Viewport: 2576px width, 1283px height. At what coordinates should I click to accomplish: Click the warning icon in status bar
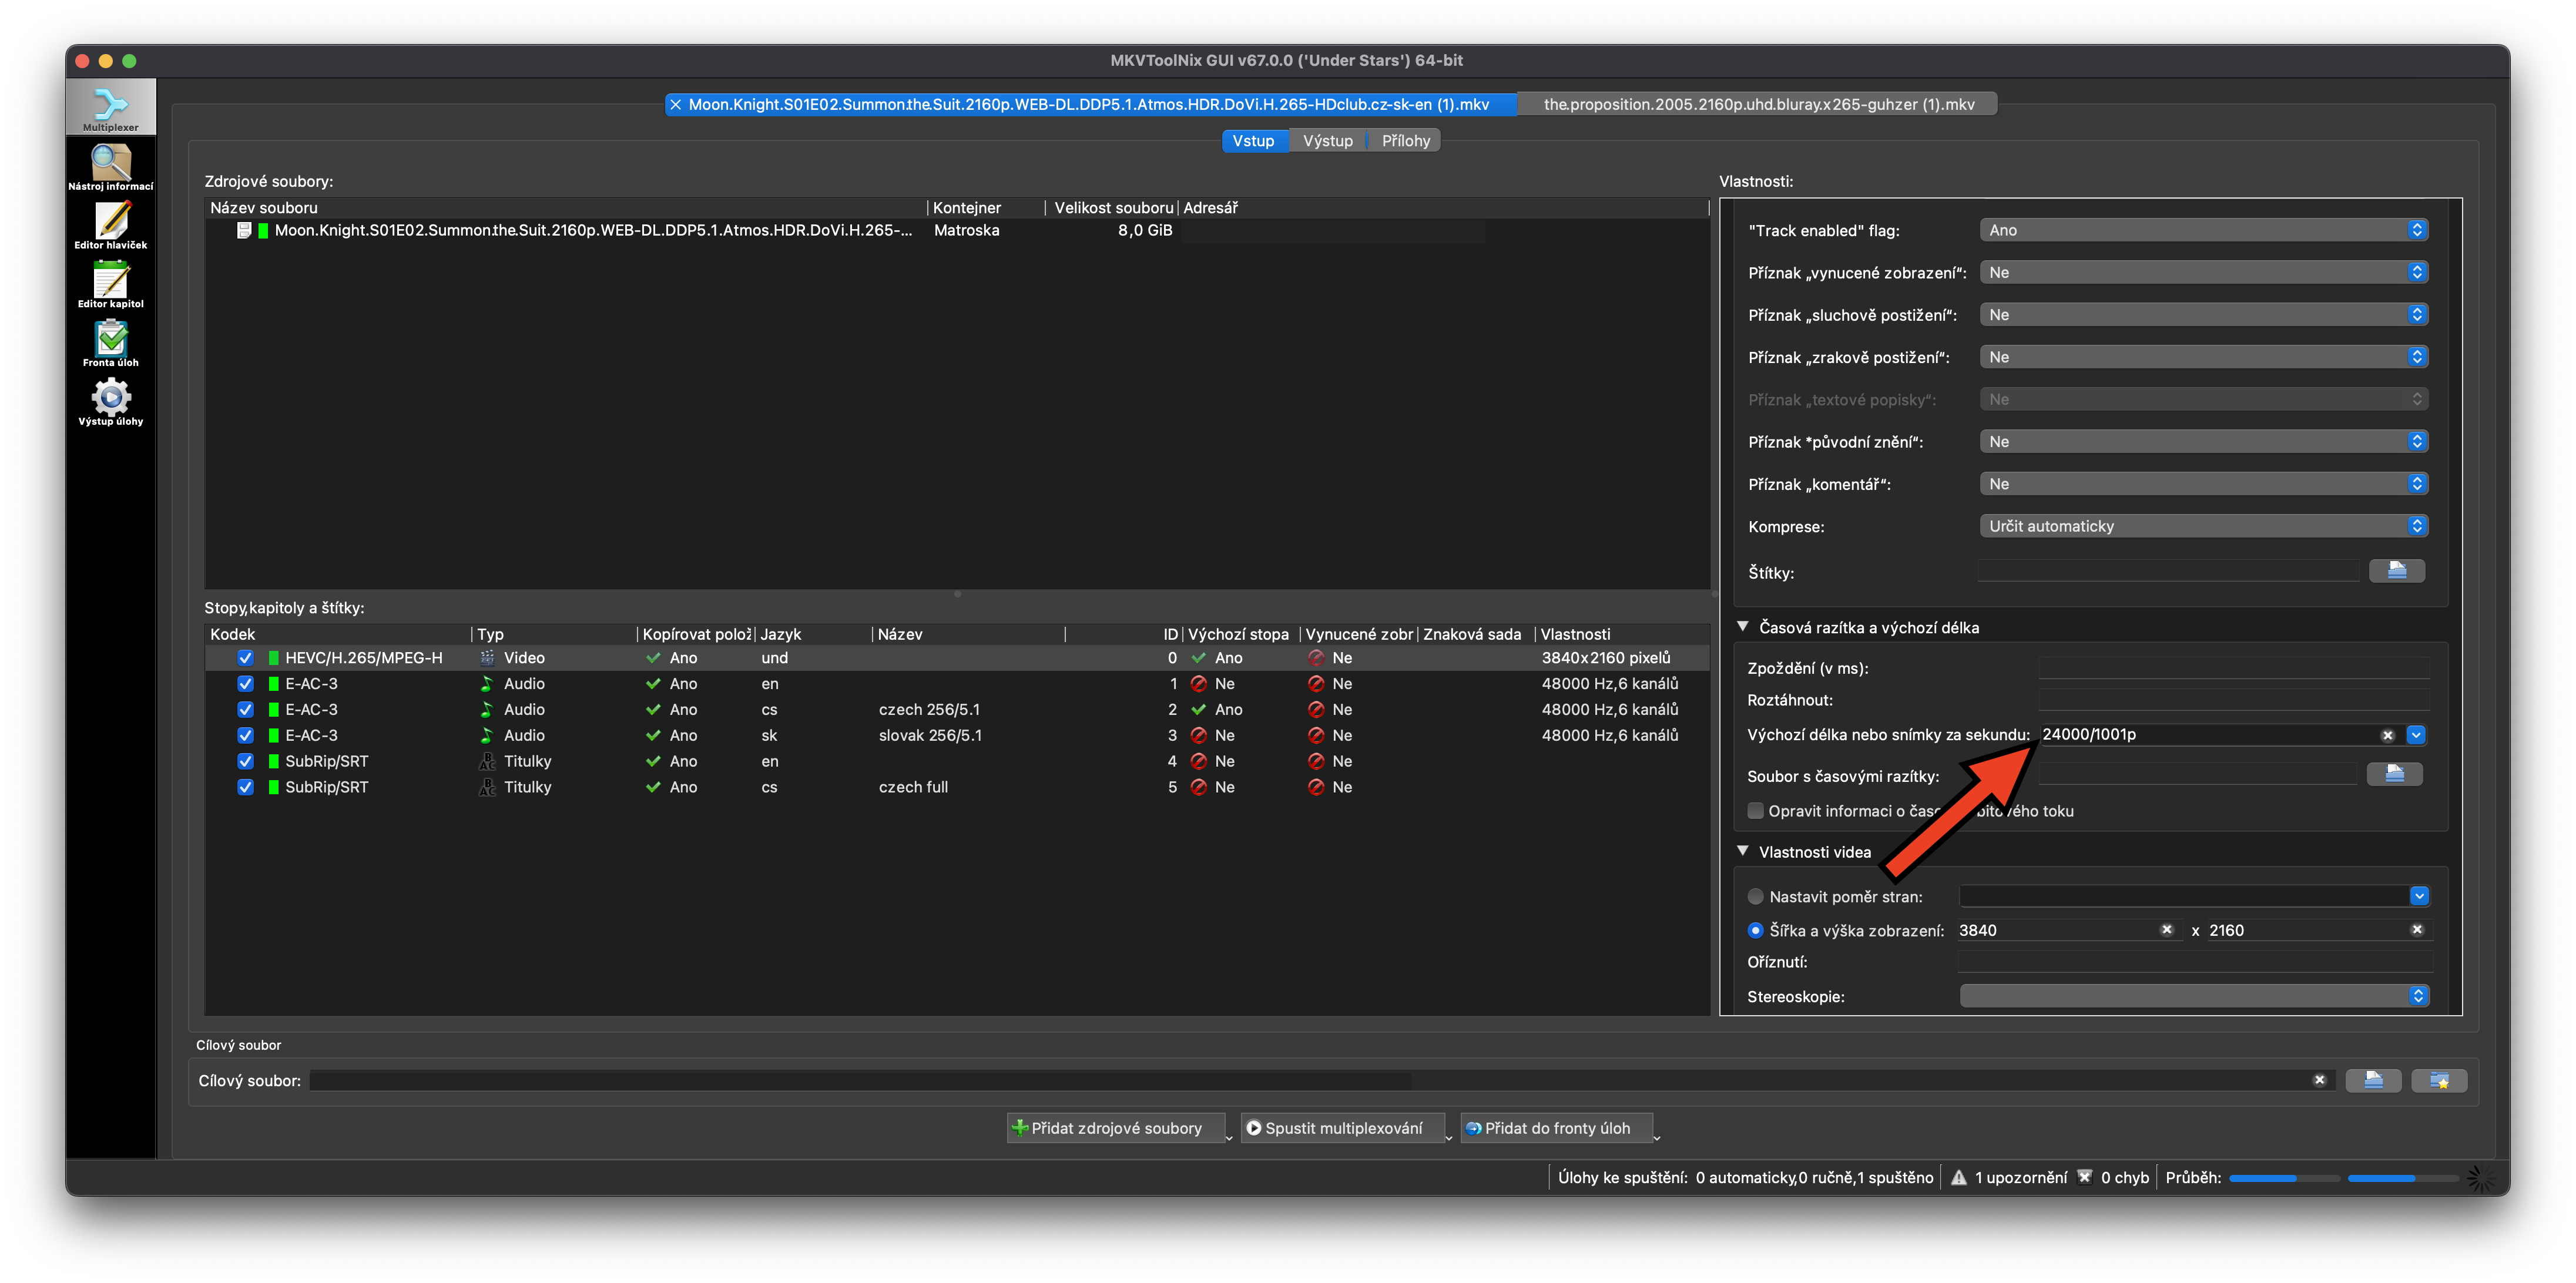coord(1958,1177)
